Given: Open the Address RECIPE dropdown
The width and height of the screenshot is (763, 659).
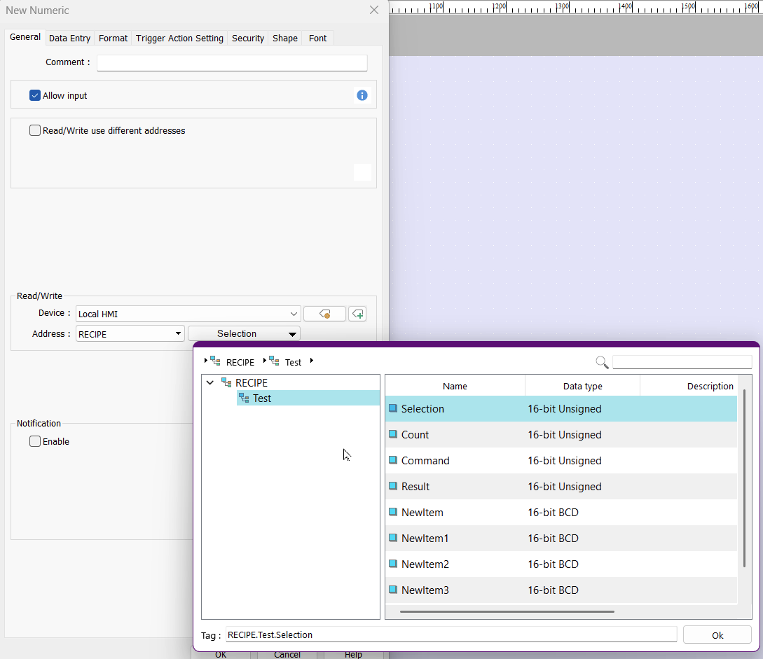Looking at the screenshot, I should tap(130, 334).
